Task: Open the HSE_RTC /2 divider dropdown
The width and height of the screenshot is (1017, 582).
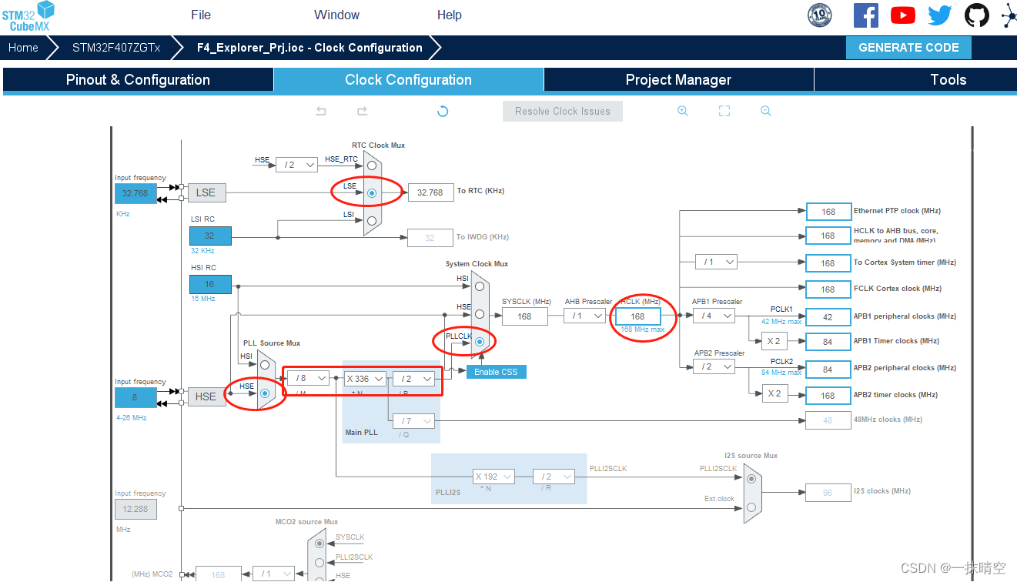Action: tap(296, 164)
